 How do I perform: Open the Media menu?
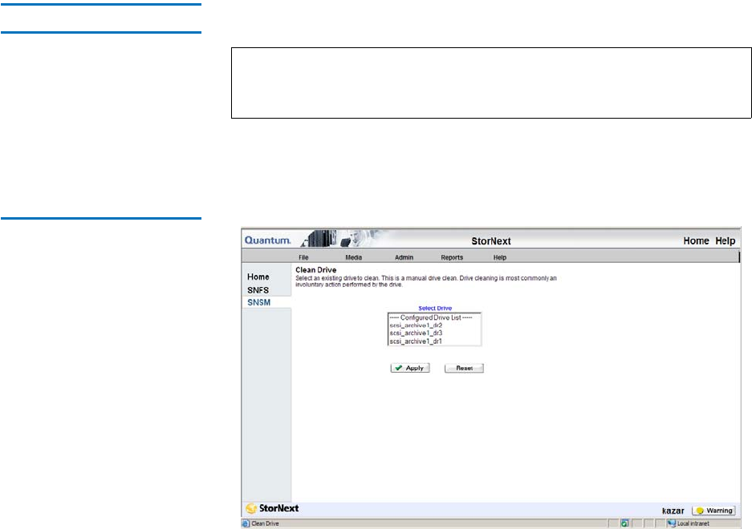[353, 257]
